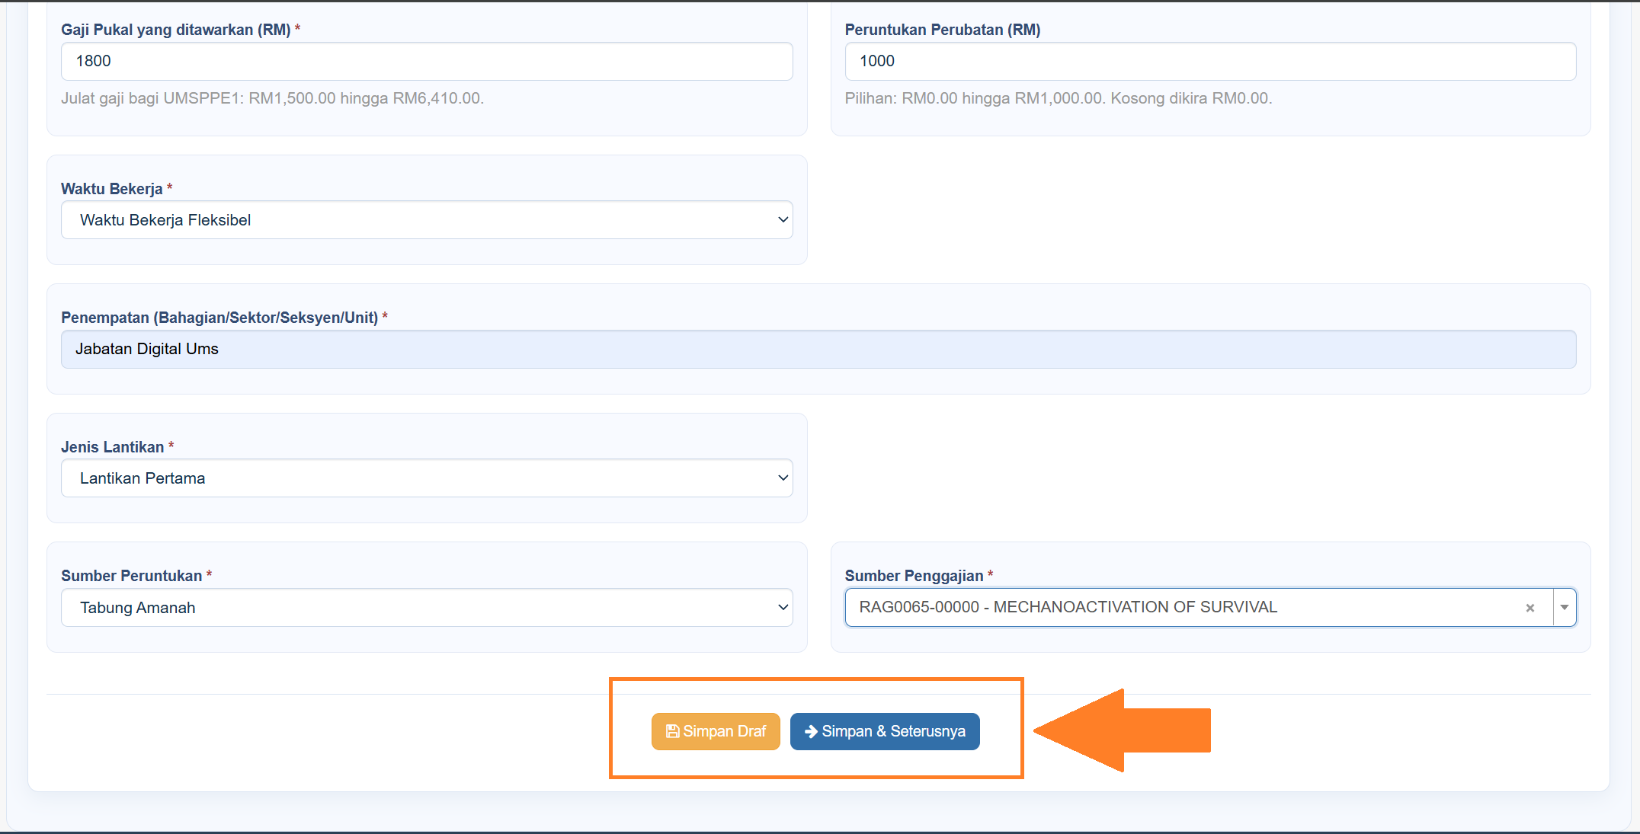Click the Simpan & Seterusnya button
This screenshot has height=834, width=1640.
tap(885, 731)
